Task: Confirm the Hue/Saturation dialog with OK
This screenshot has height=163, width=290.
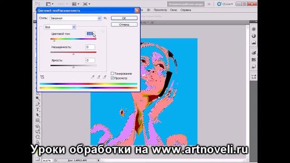Action: [124, 18]
